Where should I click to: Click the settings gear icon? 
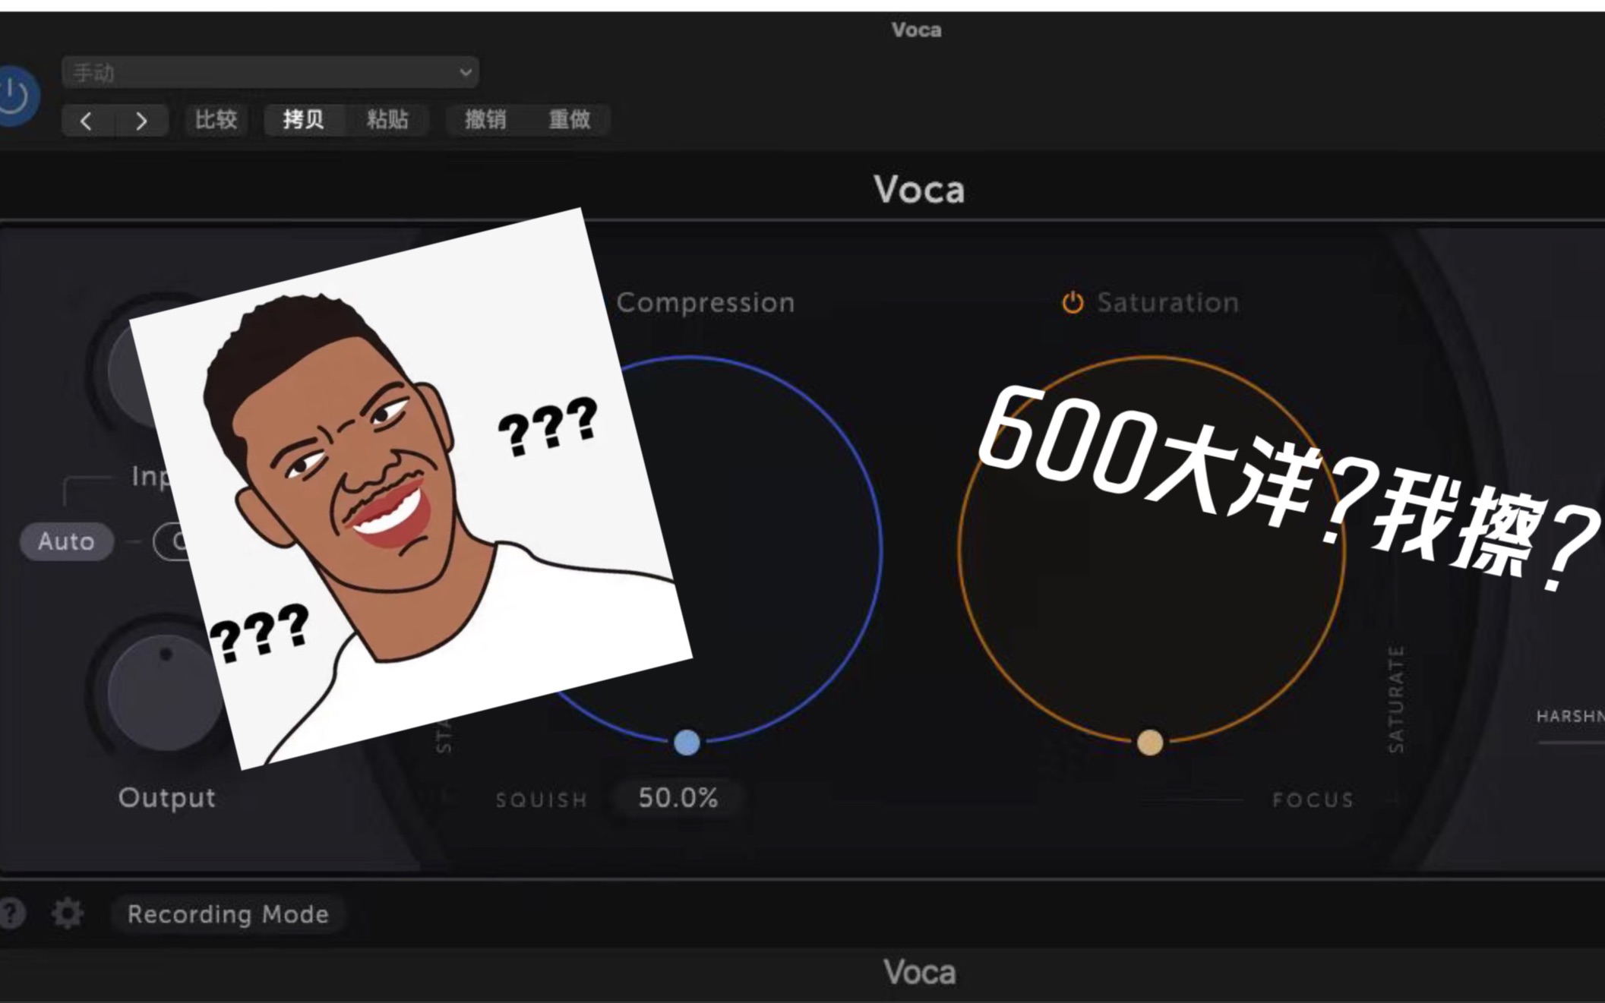point(66,913)
